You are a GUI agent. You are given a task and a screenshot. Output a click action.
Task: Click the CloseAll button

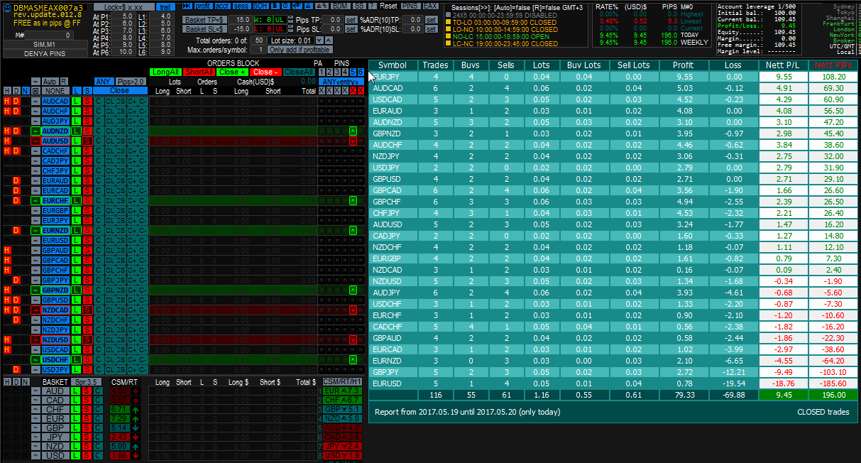(299, 72)
